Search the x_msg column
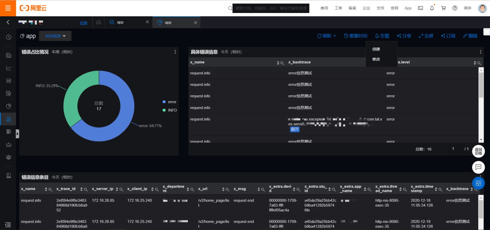490x230 pixels. coord(263,189)
